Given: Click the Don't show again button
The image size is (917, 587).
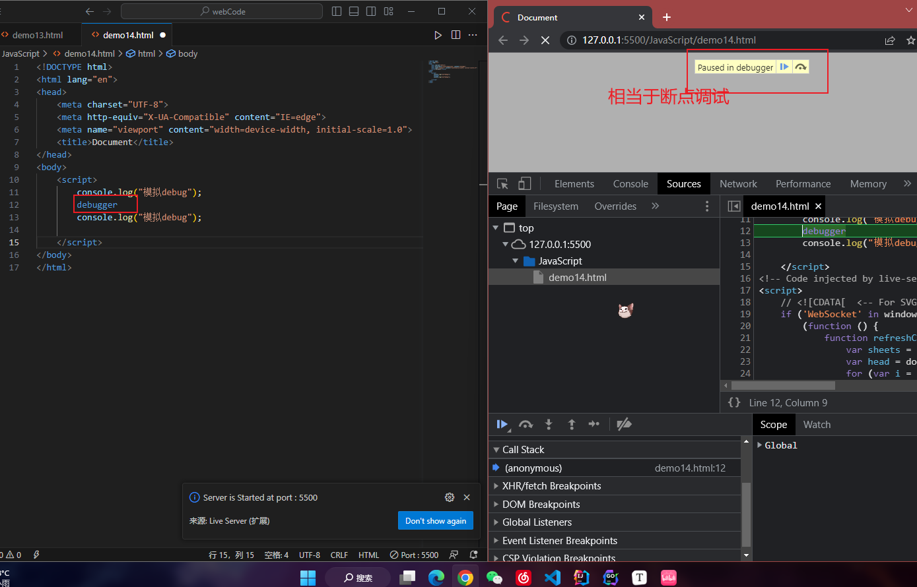Looking at the screenshot, I should tap(436, 521).
